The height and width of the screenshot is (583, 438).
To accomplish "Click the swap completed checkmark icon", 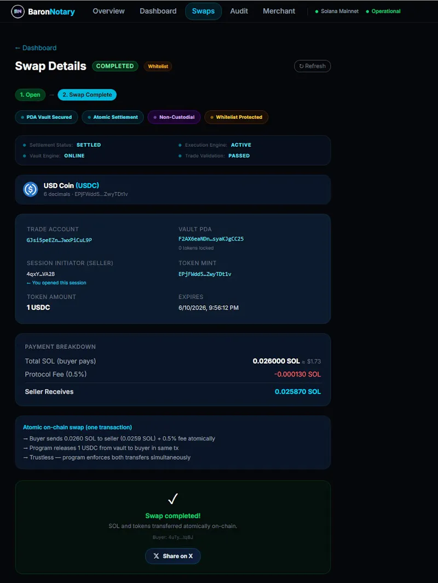I will click(173, 499).
